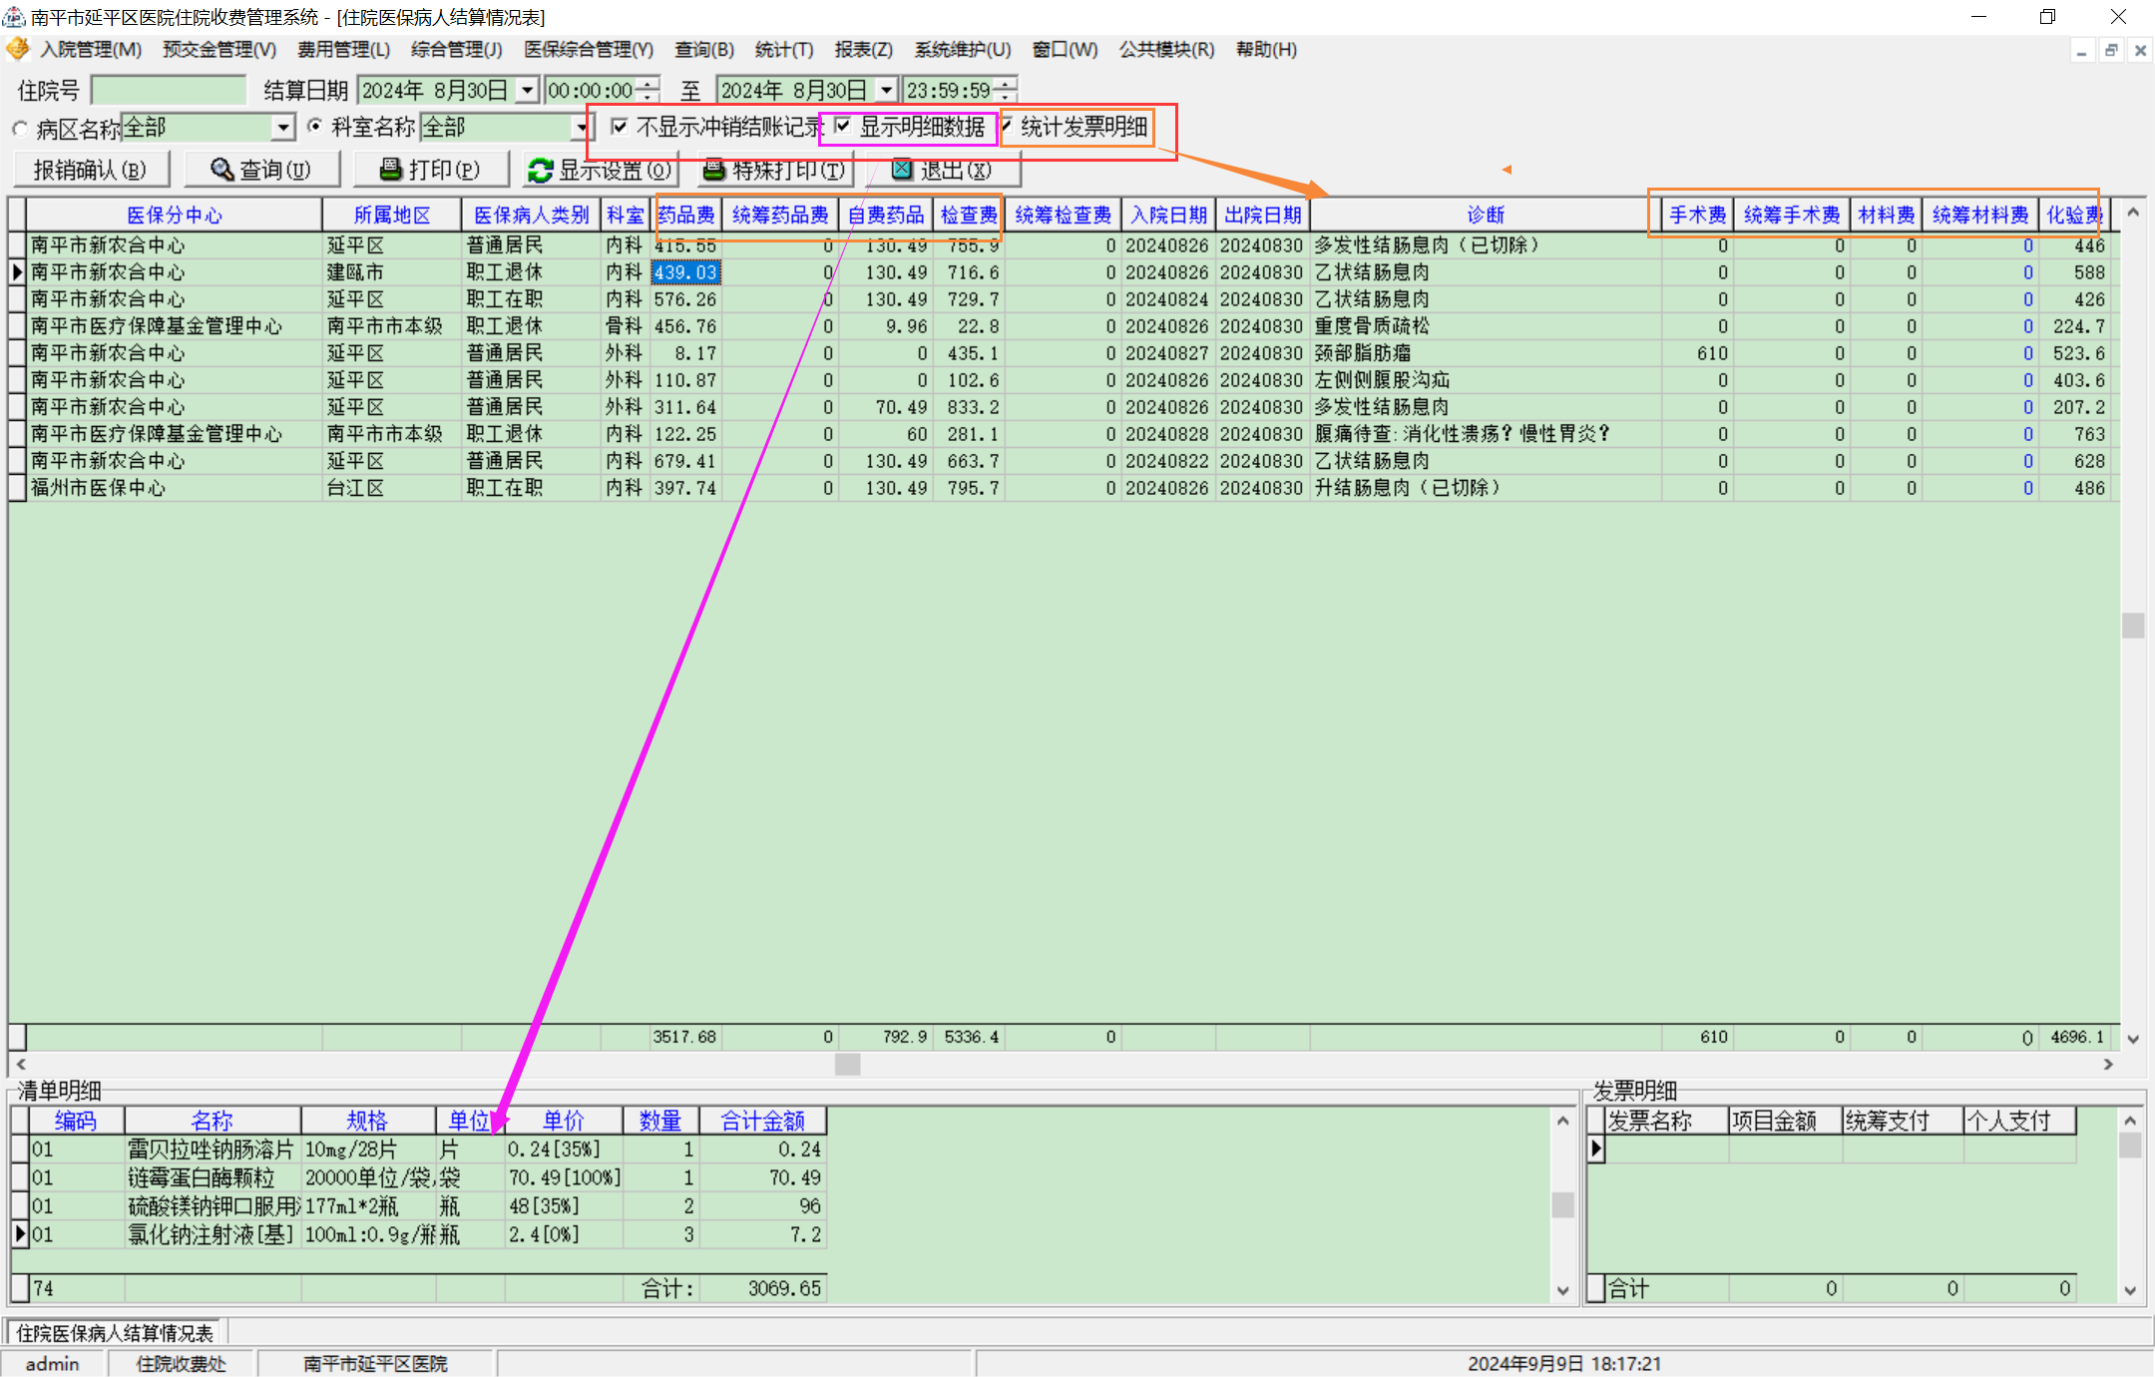Expand the 病区名称 combo box

283,128
